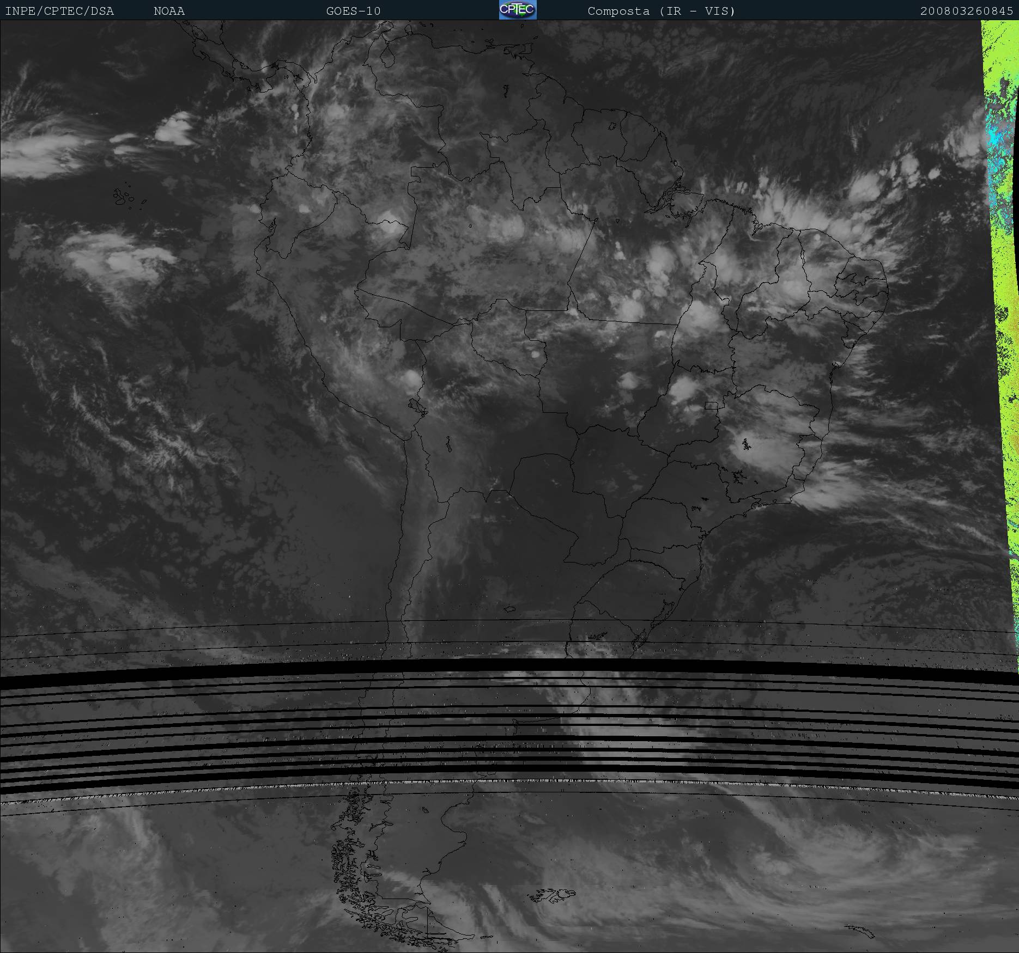Click the 200803260845 timestamp
Screen dimensions: 1019x953
tap(966, 11)
